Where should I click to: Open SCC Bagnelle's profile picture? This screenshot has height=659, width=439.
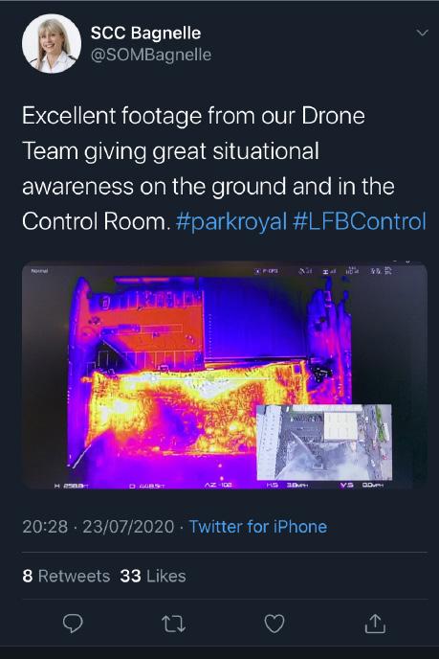(52, 44)
